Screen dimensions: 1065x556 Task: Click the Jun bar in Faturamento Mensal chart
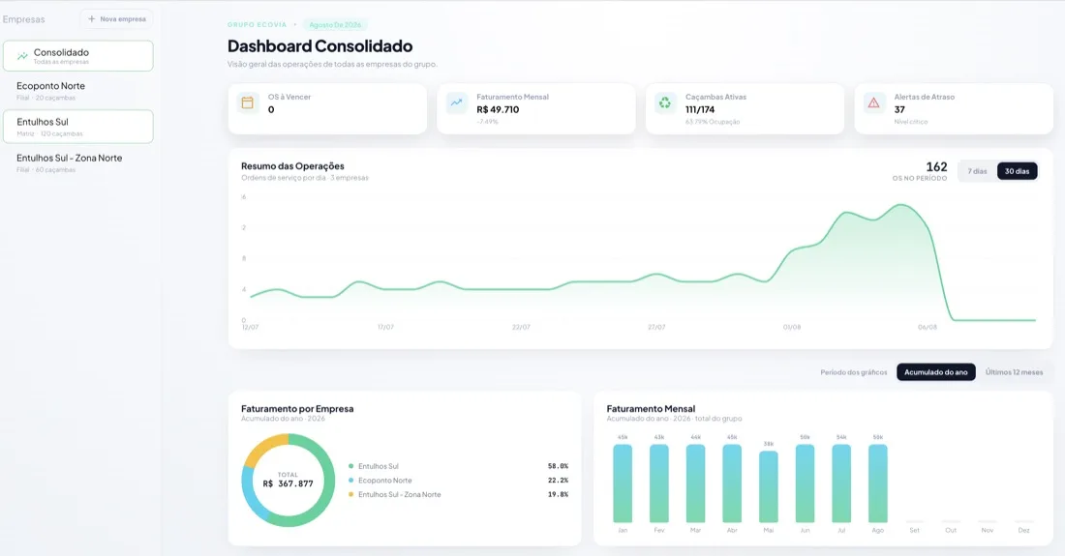[x=805, y=483]
